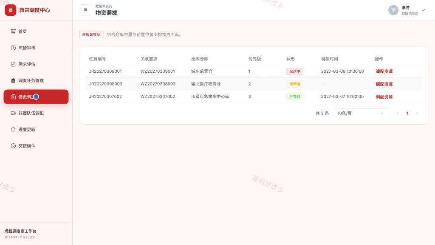Click warehouse 城北医疗物资仓
The image size is (435, 245).
pos(206,84)
